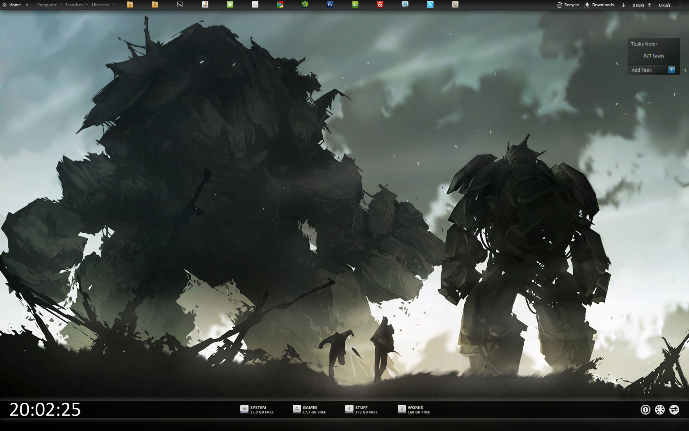Click the list icon next to Home
The height and width of the screenshot is (431, 689).
27,5
